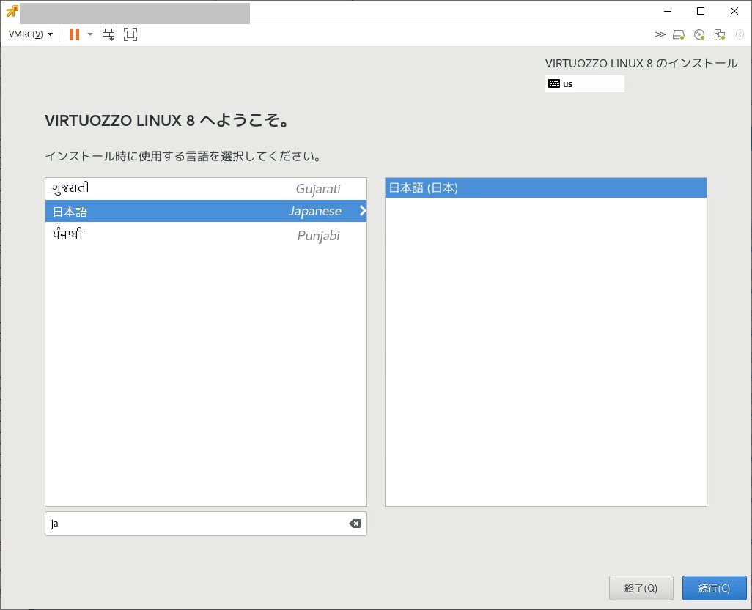Select the Gujarati language row
This screenshot has height=610, width=752.
click(x=206, y=189)
